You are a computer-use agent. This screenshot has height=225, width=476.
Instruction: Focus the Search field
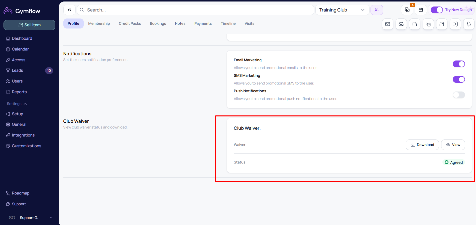coord(195,10)
